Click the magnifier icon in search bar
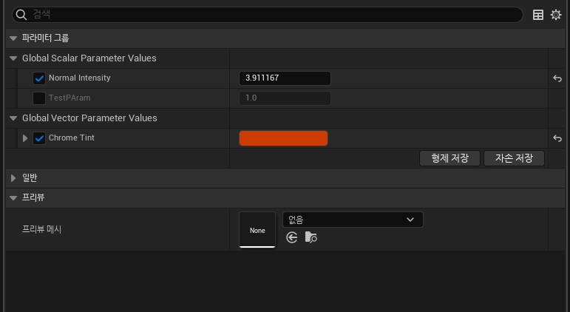Image resolution: width=570 pixels, height=312 pixels. [x=21, y=15]
